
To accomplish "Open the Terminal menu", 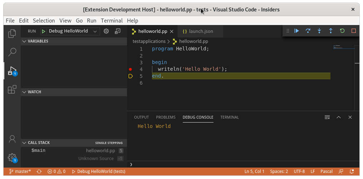I will pyautogui.click(x=112, y=21).
